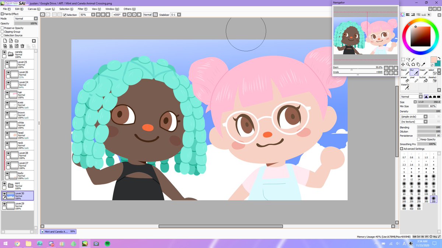Select the lineart brush tool
This screenshot has width=442, height=248.
coord(424,72)
